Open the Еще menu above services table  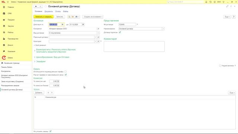[x=232, y=93]
